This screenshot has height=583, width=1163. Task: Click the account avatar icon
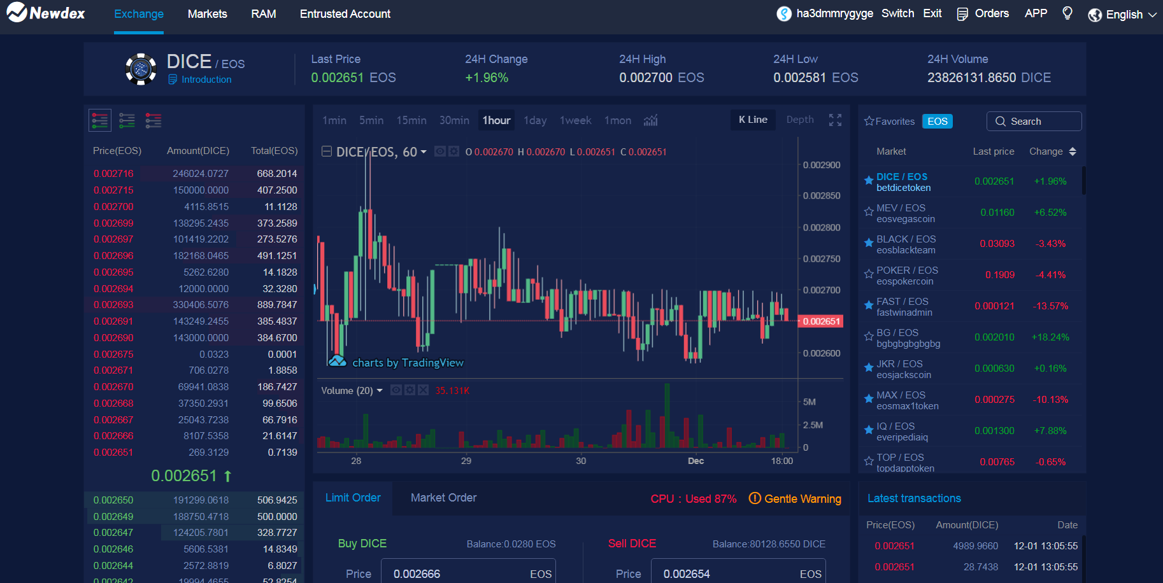784,13
